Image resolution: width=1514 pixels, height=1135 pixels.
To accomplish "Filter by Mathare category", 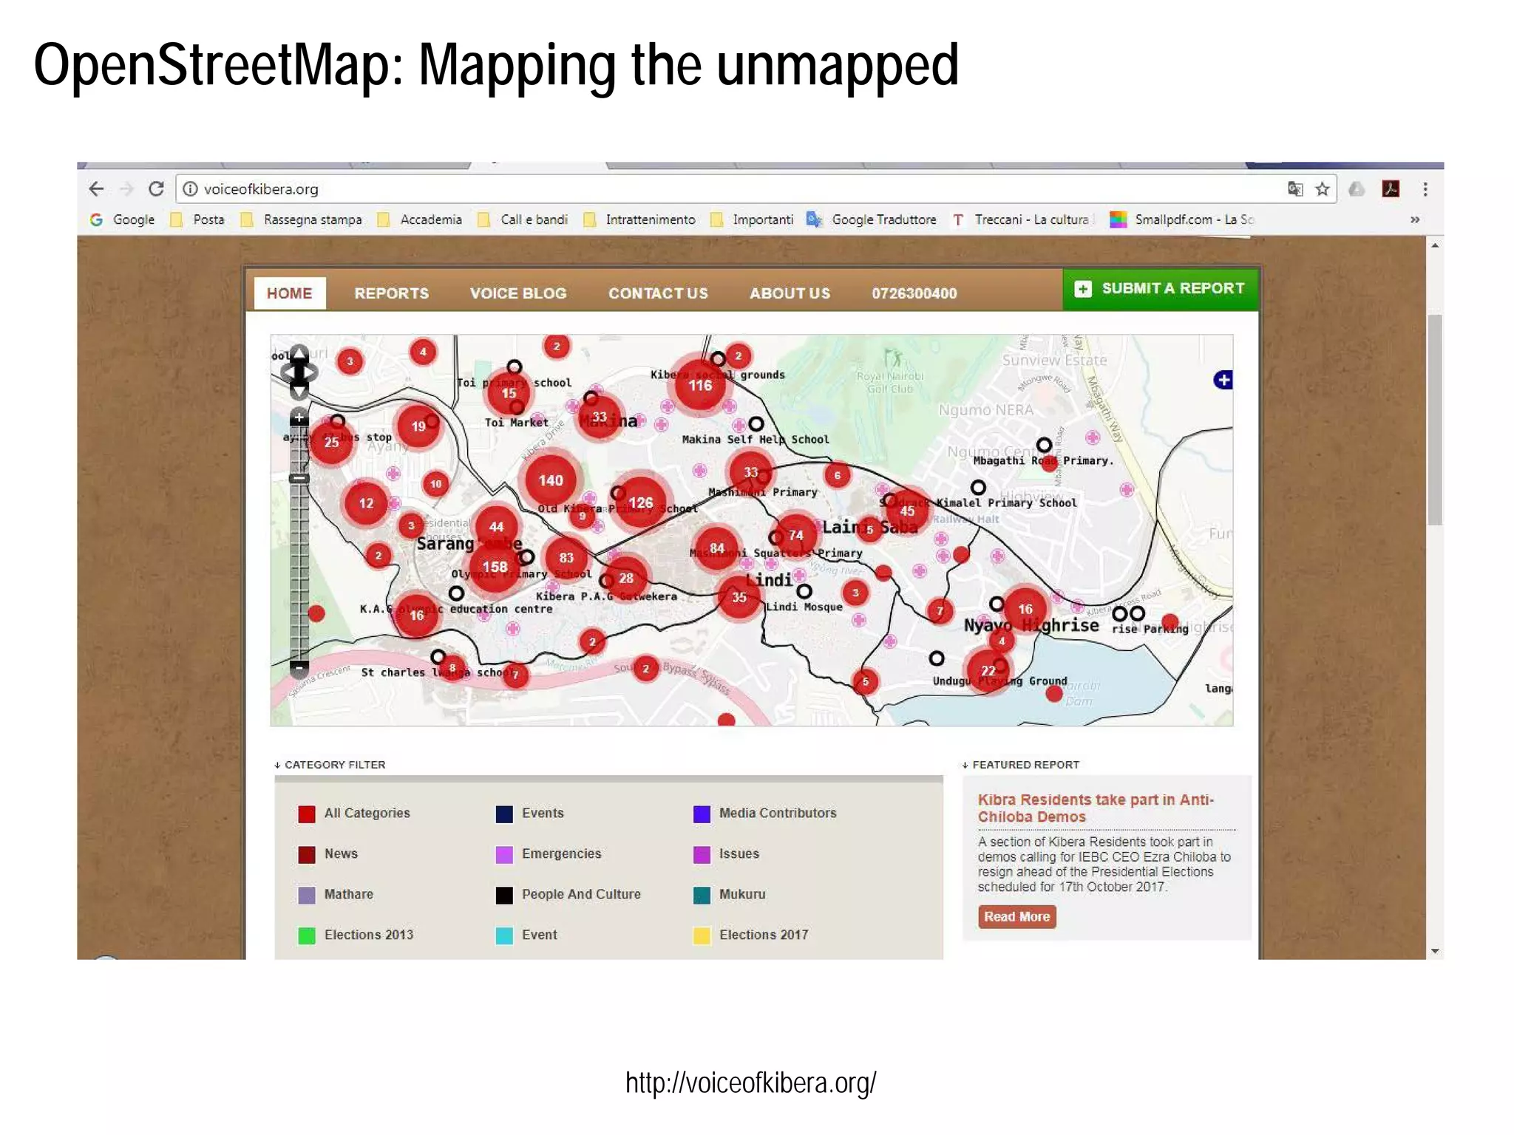I will point(336,895).
